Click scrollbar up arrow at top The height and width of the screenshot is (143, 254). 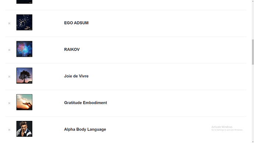[x=253, y=1]
